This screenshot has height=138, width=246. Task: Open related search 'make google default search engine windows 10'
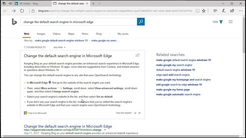[183, 60]
